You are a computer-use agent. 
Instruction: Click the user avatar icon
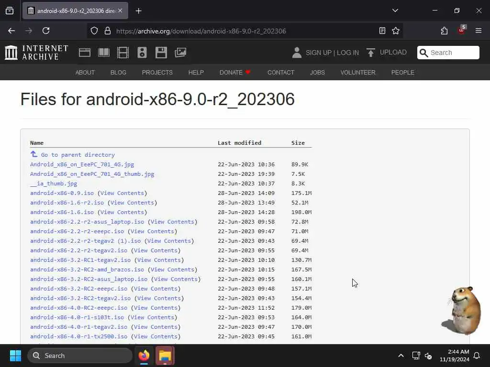point(297,53)
